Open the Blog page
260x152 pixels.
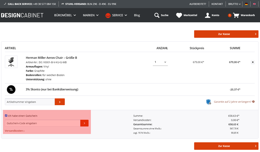tap(137, 15)
